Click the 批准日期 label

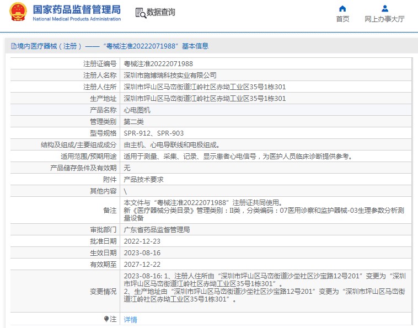pos(103,241)
